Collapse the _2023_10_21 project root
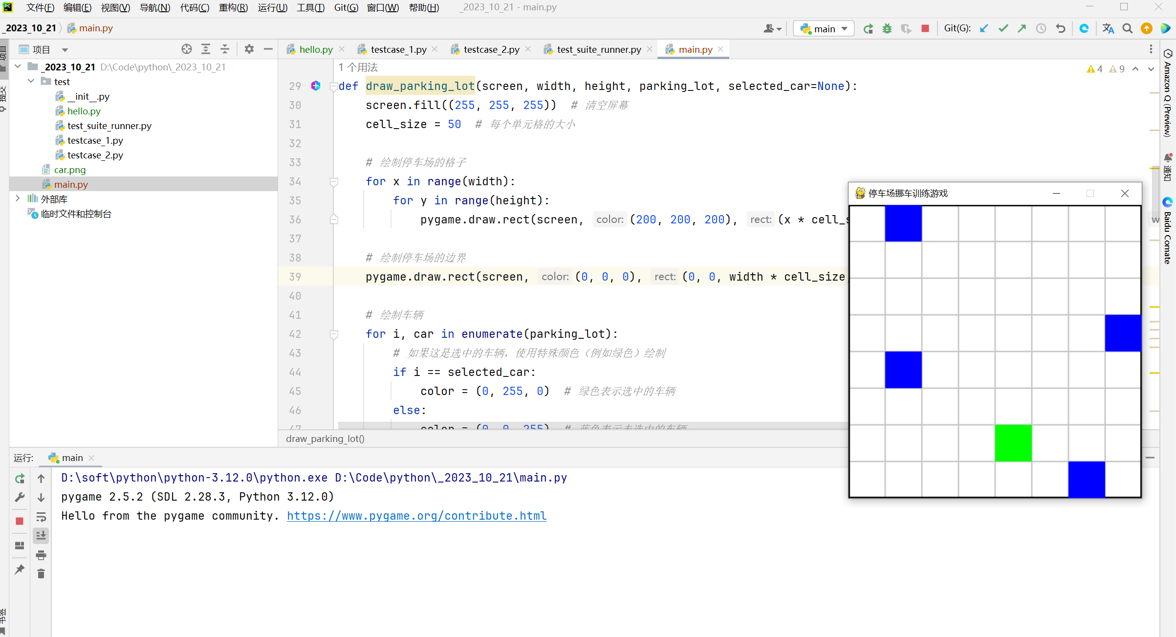Image resolution: width=1176 pixels, height=637 pixels. 18,66
